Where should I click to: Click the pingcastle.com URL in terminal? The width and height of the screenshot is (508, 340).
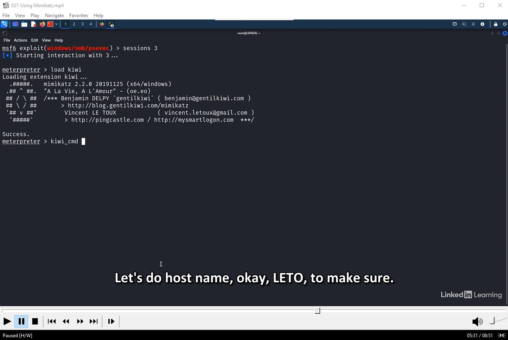(x=107, y=120)
